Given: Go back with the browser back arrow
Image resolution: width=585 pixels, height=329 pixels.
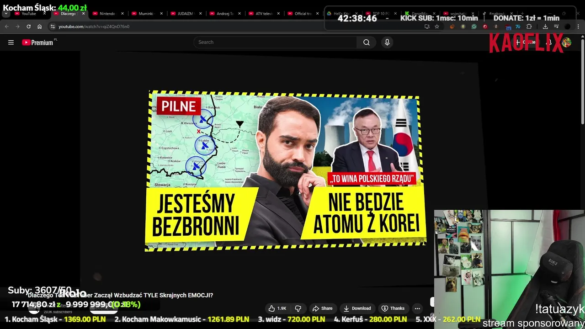Looking at the screenshot, I should (7, 27).
